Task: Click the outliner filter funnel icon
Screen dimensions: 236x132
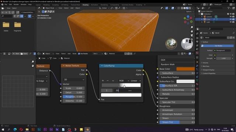Action: point(229,8)
